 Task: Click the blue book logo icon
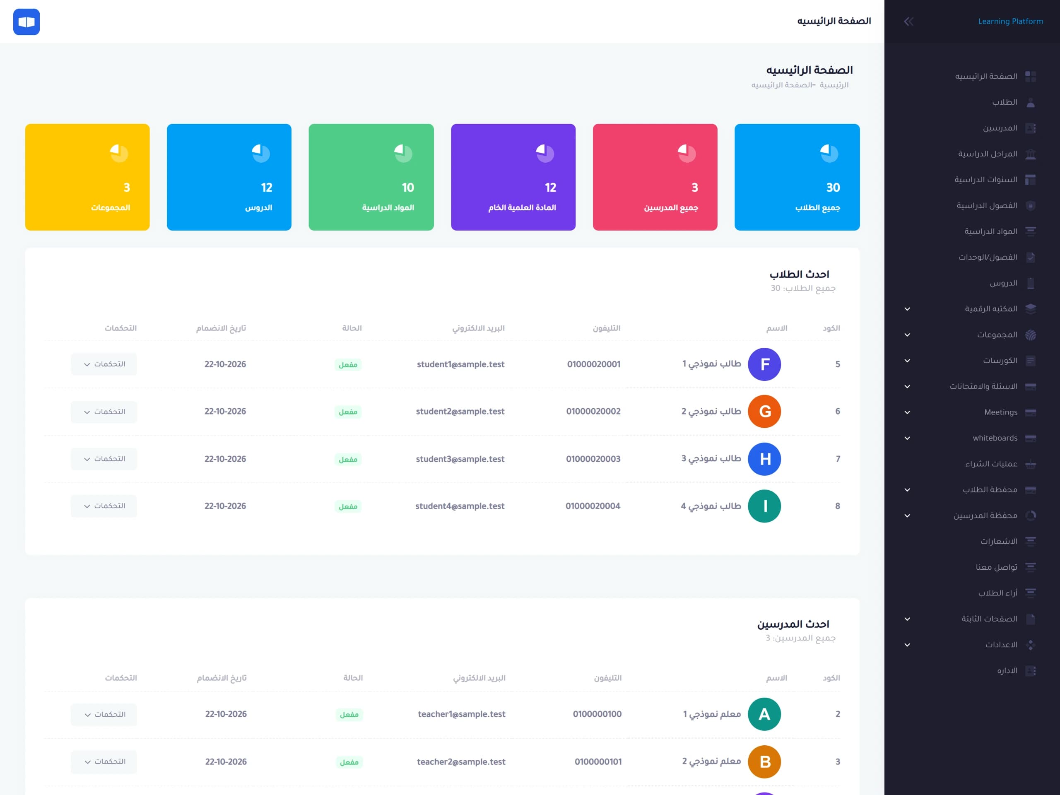pos(26,22)
